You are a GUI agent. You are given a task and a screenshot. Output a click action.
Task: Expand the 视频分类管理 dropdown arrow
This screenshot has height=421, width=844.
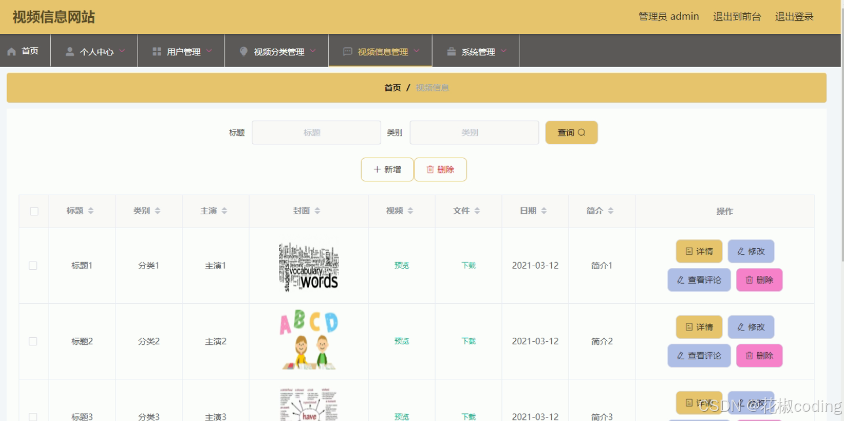(x=313, y=51)
